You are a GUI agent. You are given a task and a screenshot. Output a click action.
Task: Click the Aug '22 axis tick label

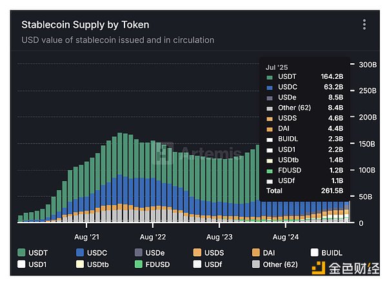point(153,237)
